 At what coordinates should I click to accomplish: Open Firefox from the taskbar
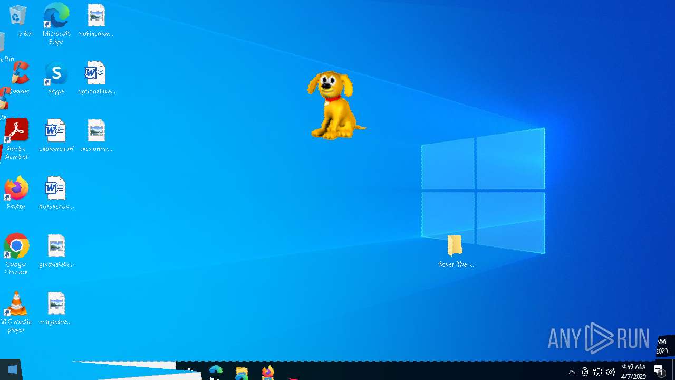268,372
